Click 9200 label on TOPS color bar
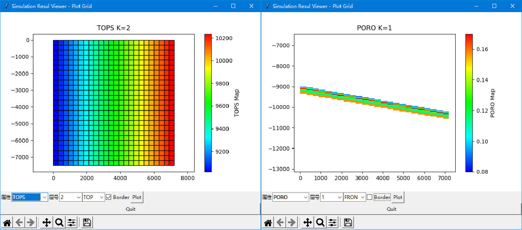522x230 pixels. click(222, 152)
